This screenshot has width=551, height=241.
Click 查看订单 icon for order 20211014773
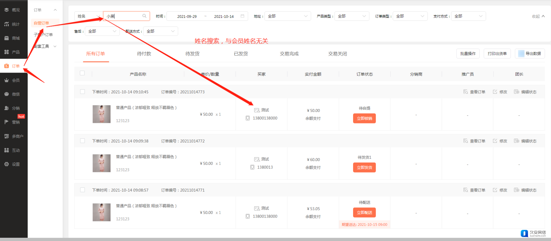[466, 92]
